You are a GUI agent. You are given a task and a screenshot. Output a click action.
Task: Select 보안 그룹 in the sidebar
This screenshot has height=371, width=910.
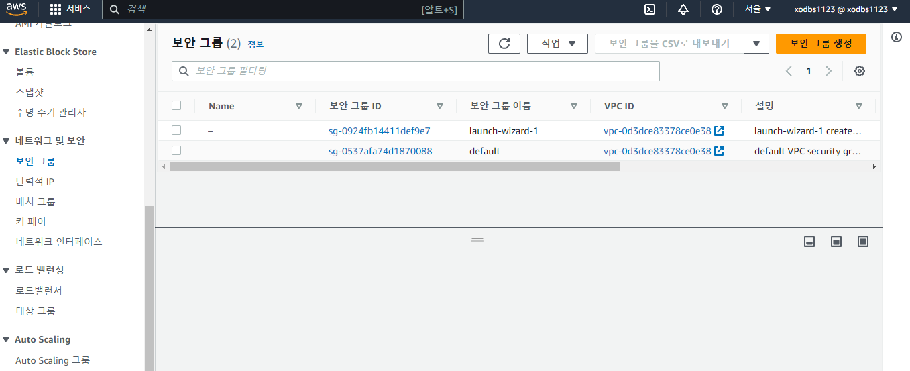pyautogui.click(x=36, y=161)
